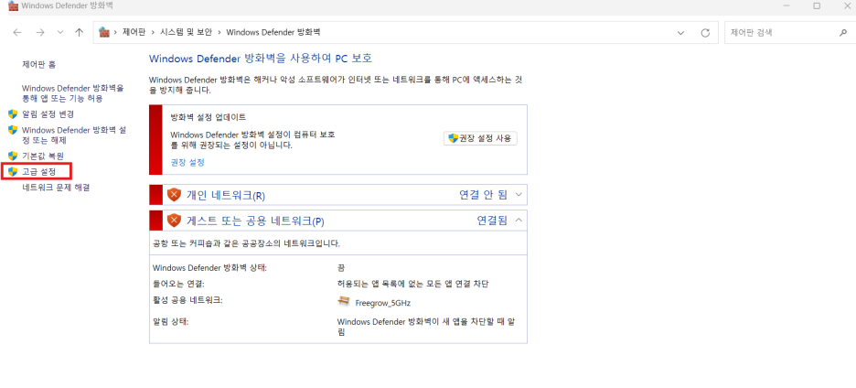Click the firewall icon in the address bar
Screen dimensions: 856x388
103,32
